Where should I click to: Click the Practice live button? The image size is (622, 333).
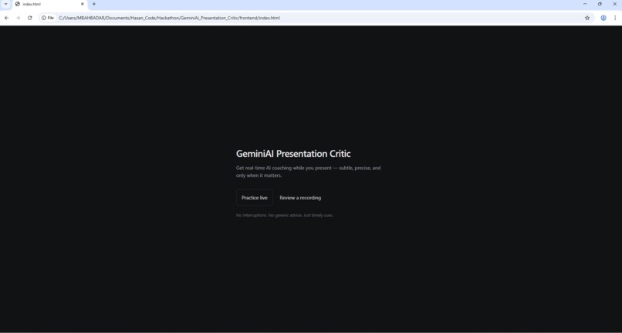coord(254,198)
